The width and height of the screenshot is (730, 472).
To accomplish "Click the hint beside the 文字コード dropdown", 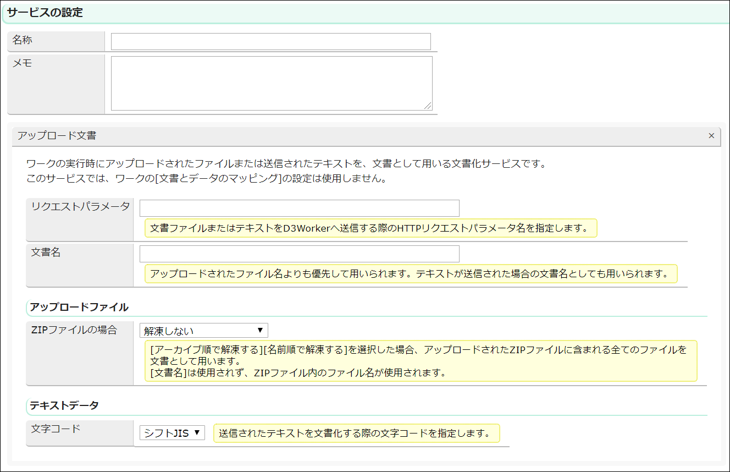I will click(x=356, y=433).
